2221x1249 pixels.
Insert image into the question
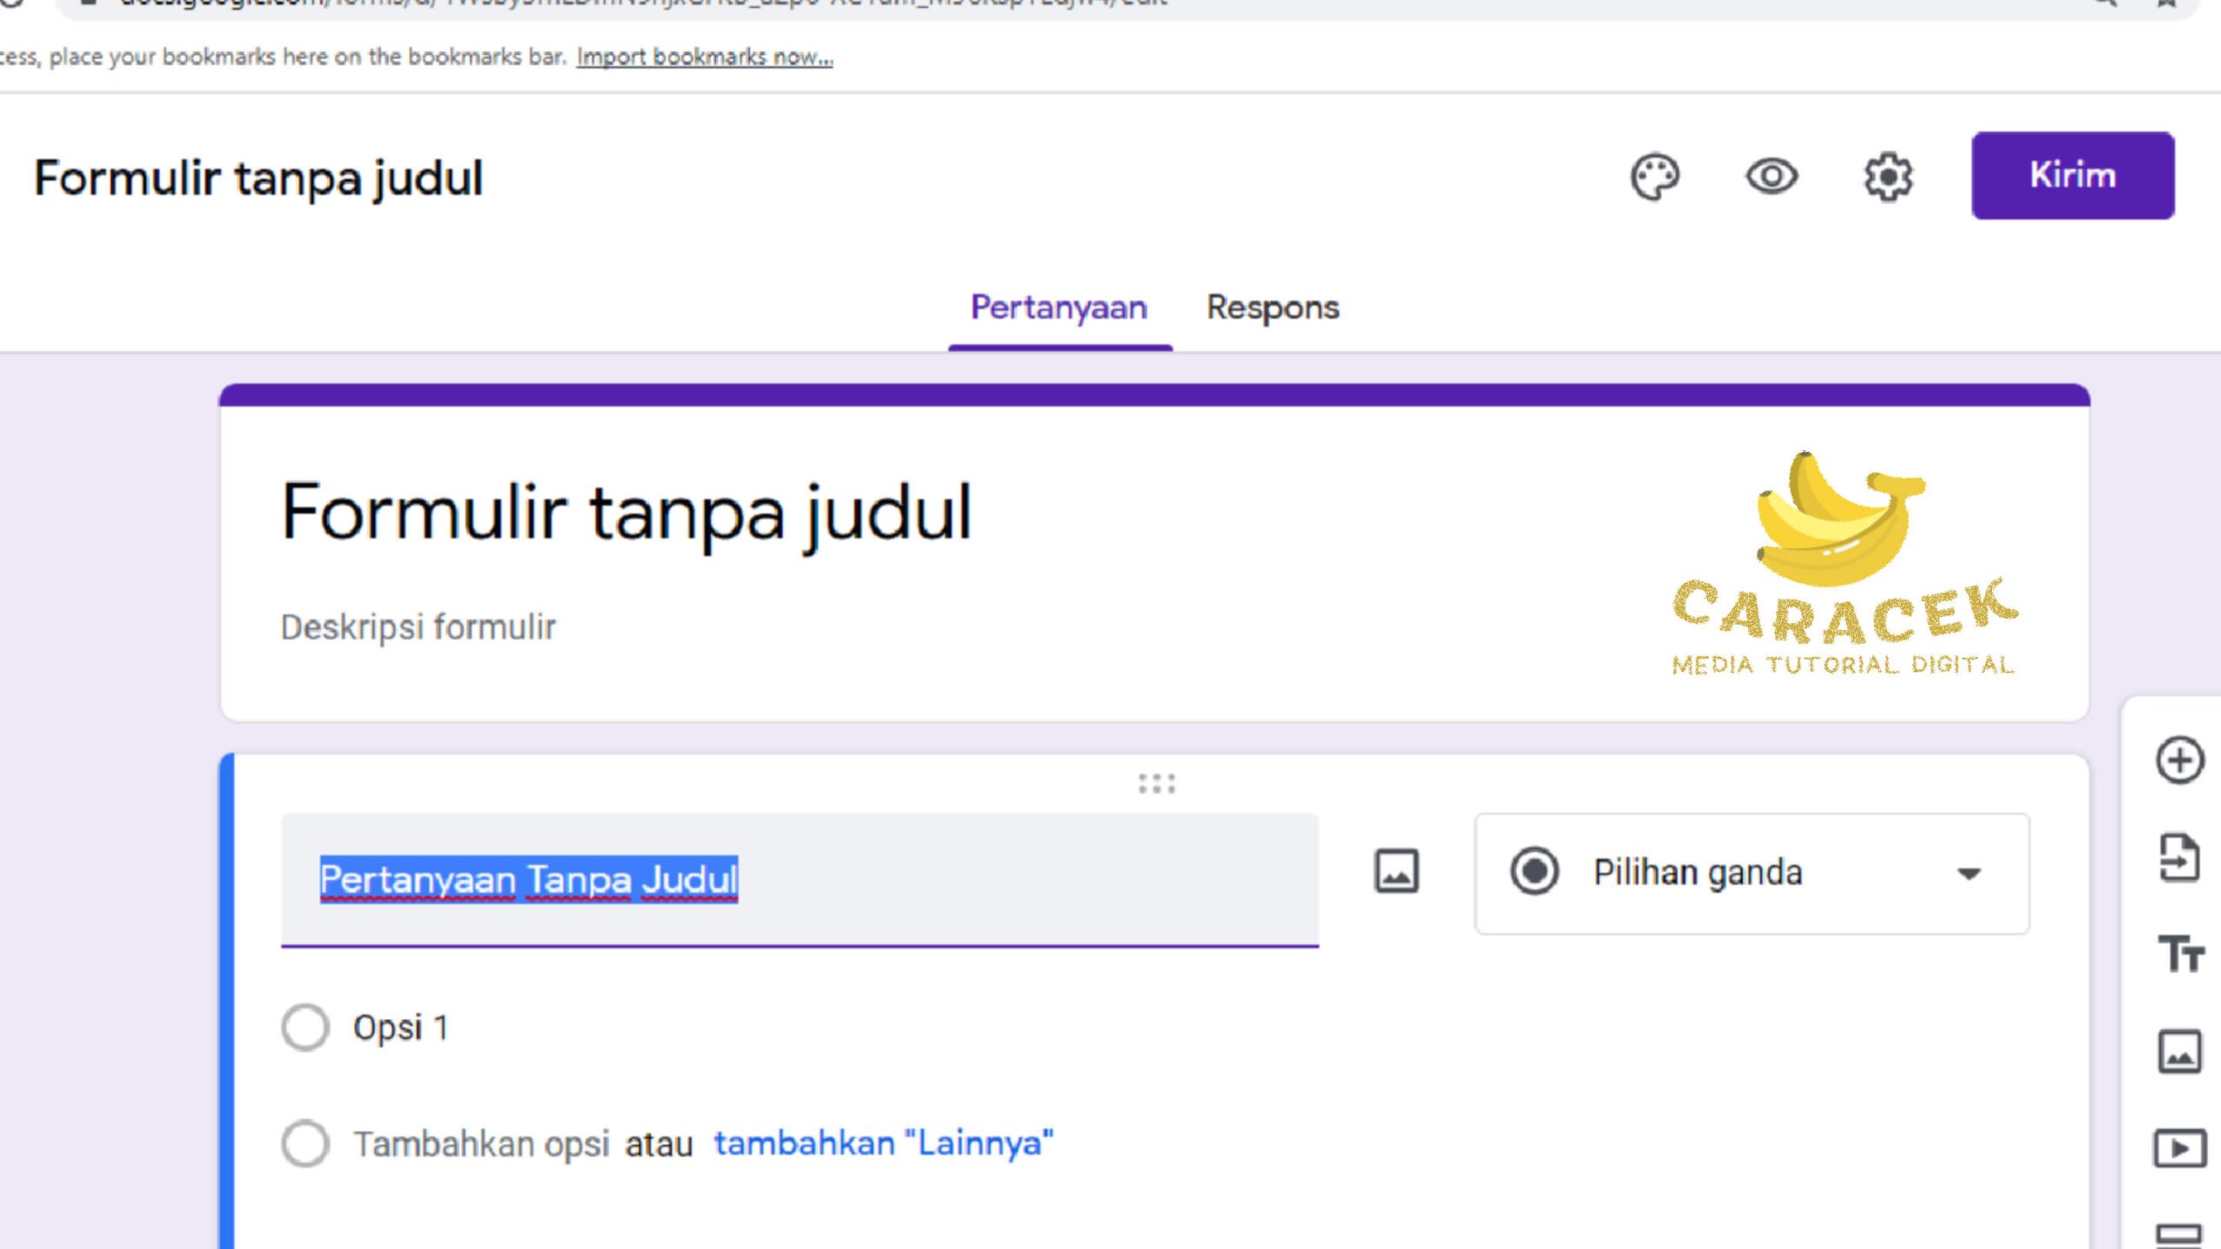pyautogui.click(x=1396, y=871)
